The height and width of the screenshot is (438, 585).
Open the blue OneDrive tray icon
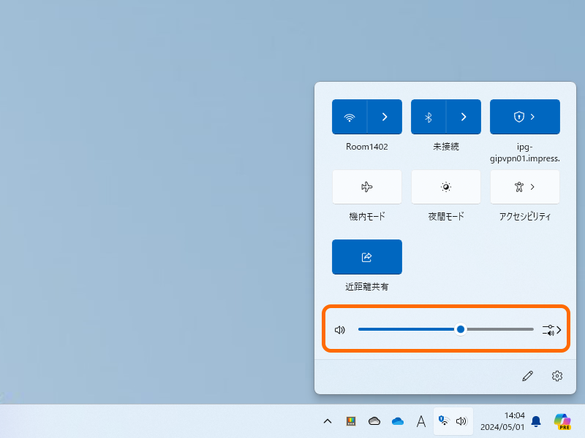coord(398,421)
